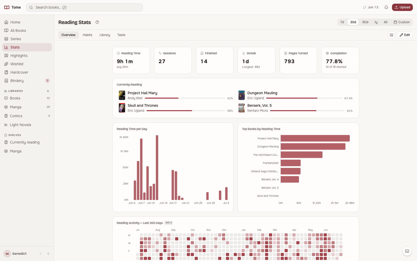Open benedict user account menu
This screenshot has width=417, height=261.
click(x=23, y=254)
